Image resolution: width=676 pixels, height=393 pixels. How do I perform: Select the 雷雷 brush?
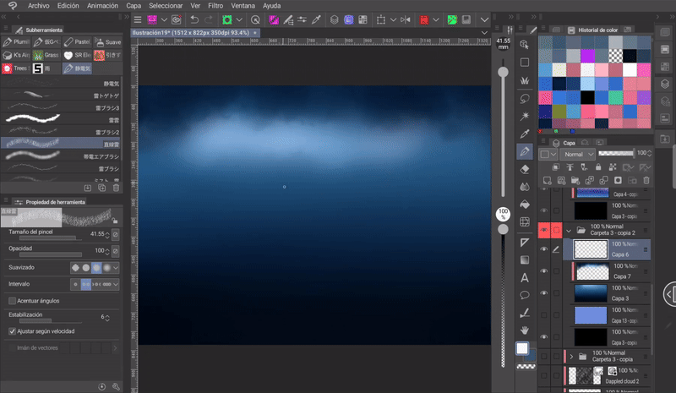61,119
